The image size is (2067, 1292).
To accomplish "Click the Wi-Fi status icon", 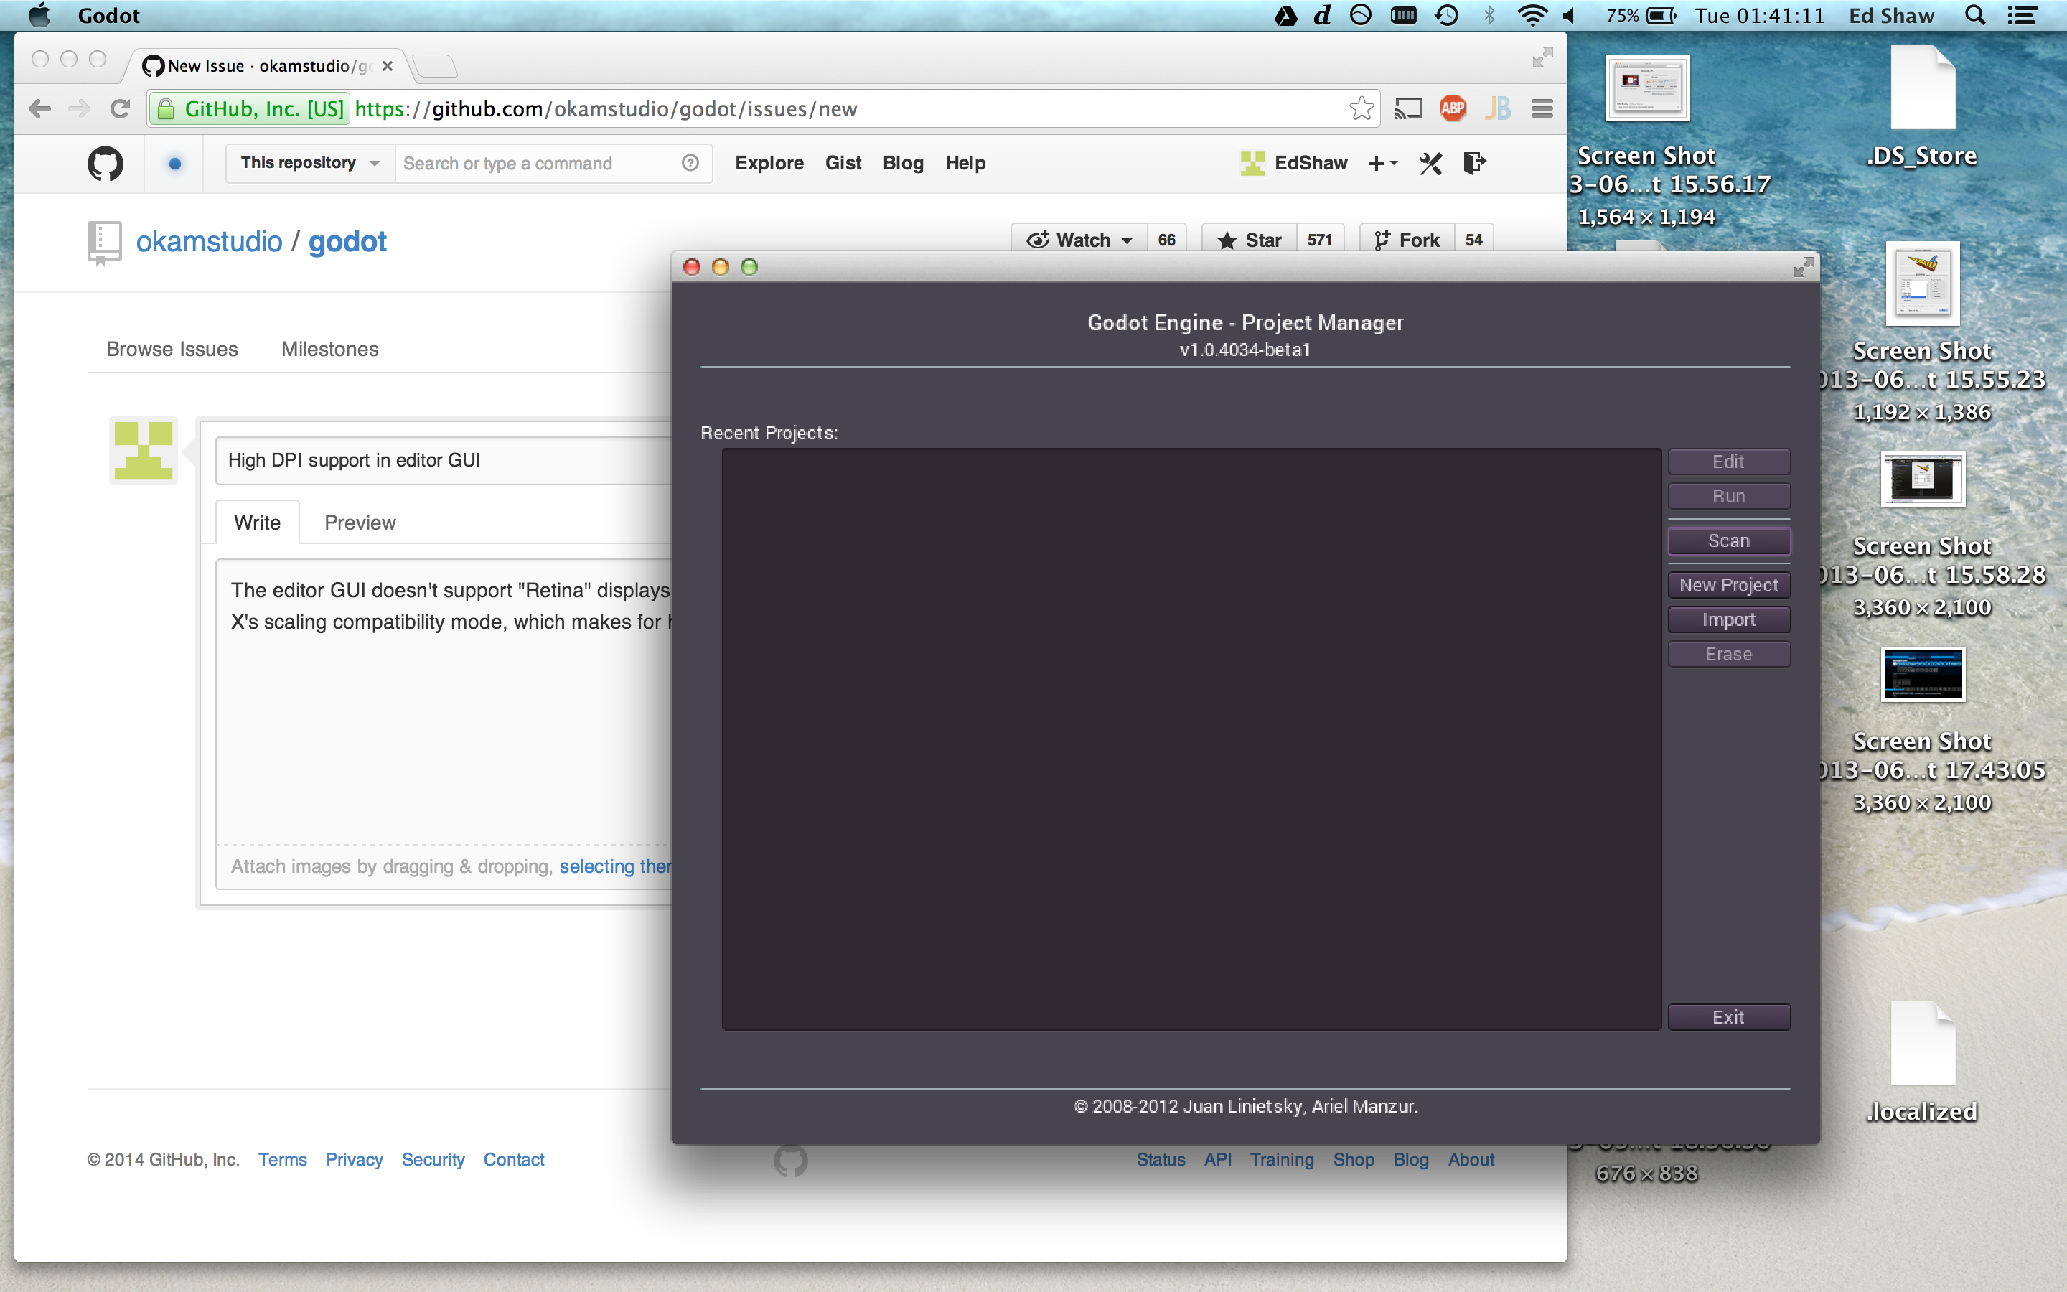I will point(1532,15).
